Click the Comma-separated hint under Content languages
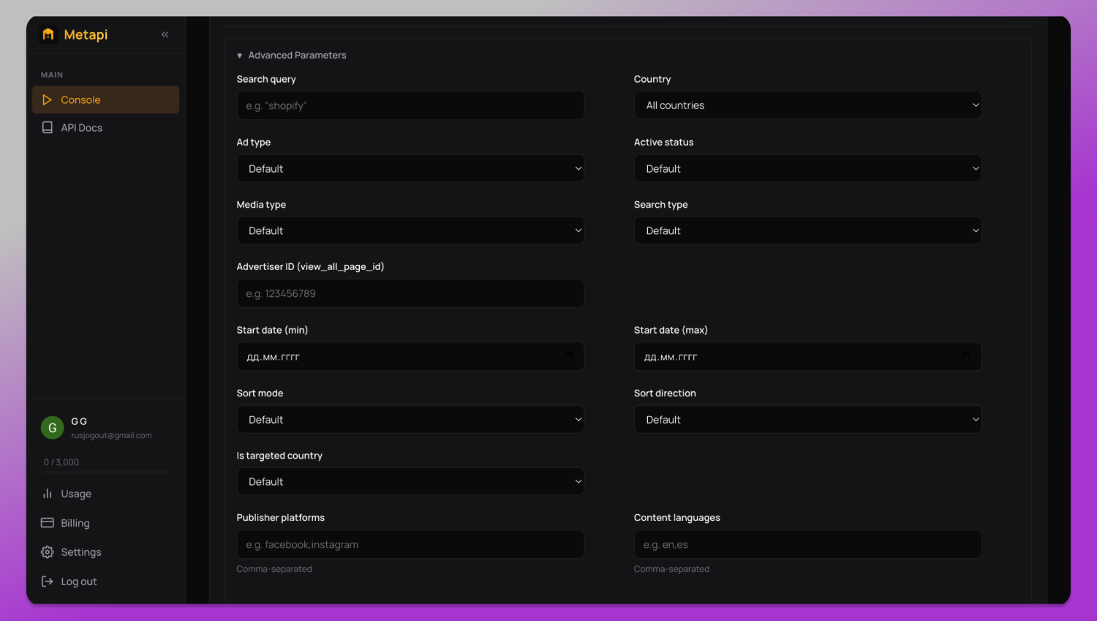Viewport: 1097px width, 621px height. coord(671,569)
